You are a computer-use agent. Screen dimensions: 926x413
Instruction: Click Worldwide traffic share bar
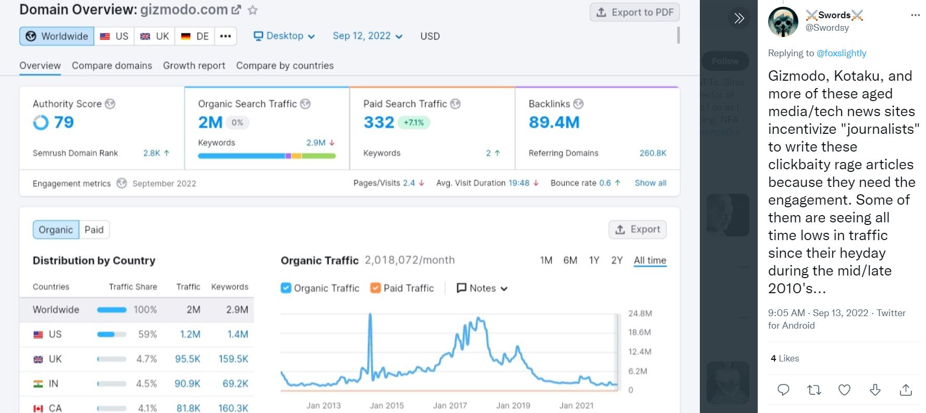click(x=112, y=309)
